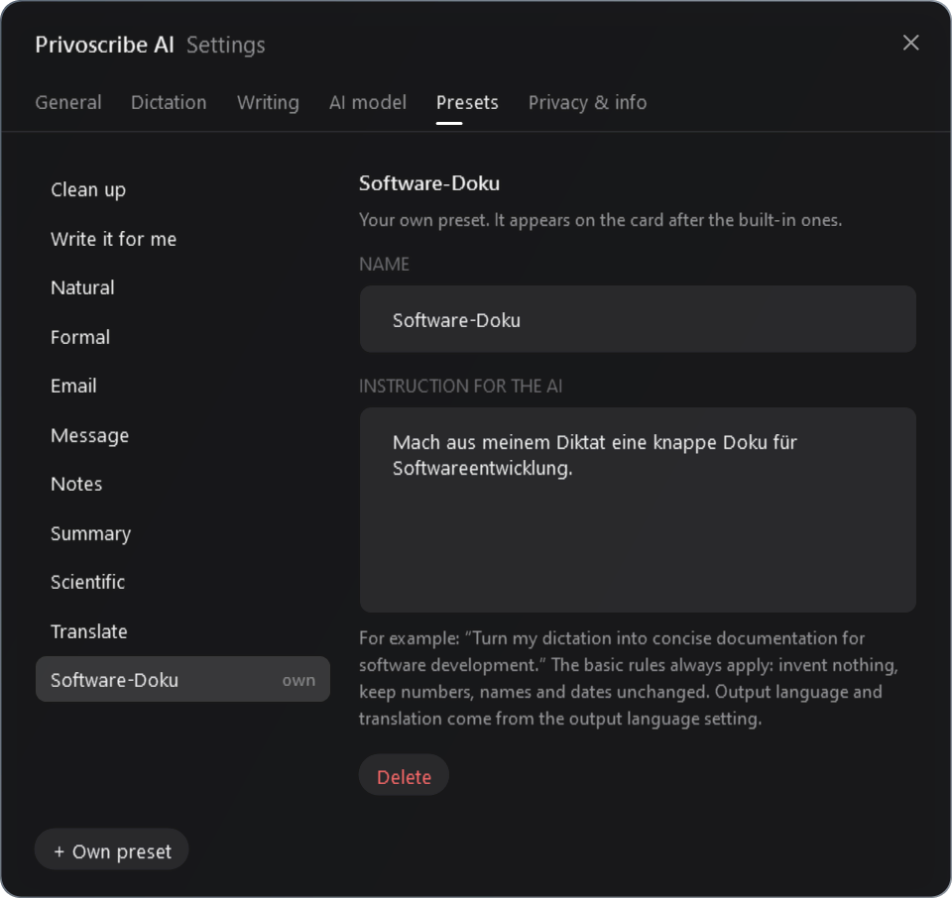This screenshot has width=952, height=898.
Task: Click the Name input field
Action: pos(638,319)
